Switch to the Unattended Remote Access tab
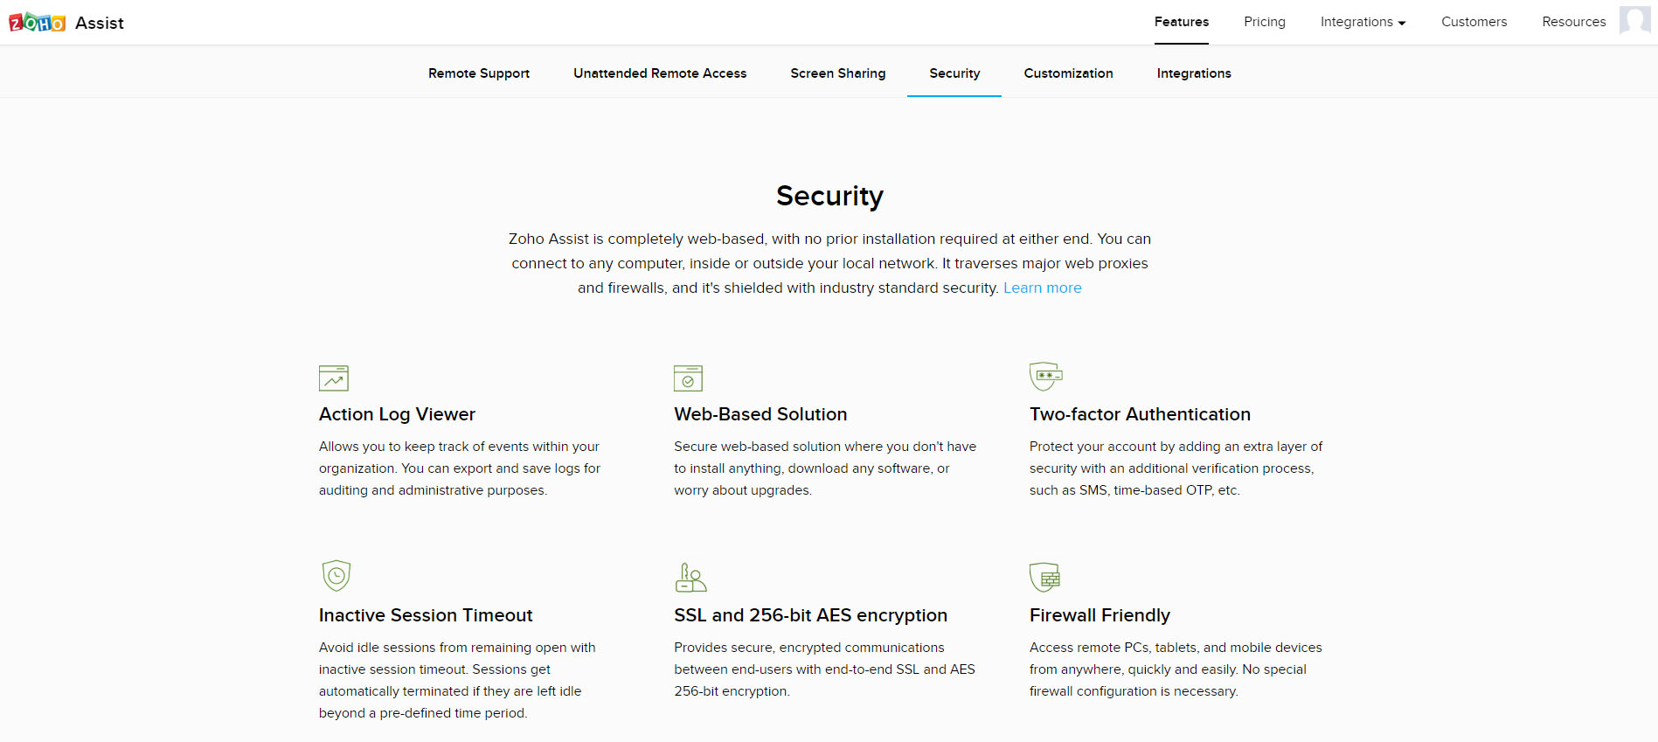 pyautogui.click(x=660, y=73)
